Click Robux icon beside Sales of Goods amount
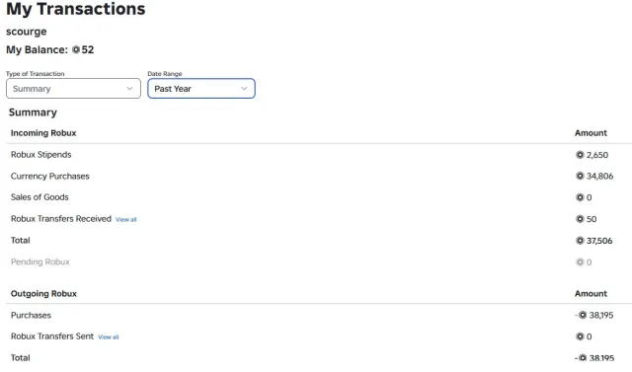This screenshot has height=372, width=632. (x=580, y=197)
